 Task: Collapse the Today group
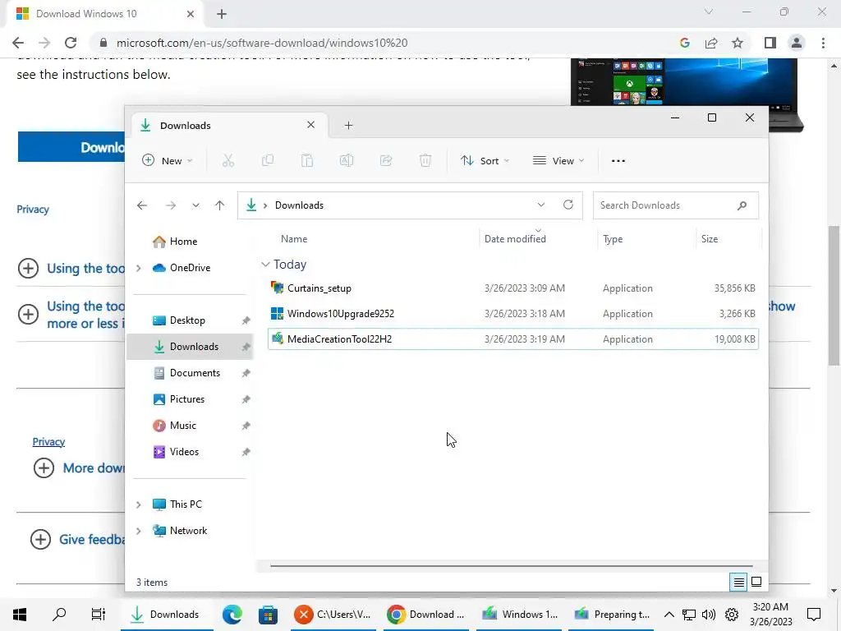coord(265,264)
